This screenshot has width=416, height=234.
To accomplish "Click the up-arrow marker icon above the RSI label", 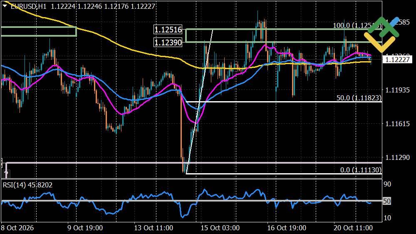I will [6, 174].
